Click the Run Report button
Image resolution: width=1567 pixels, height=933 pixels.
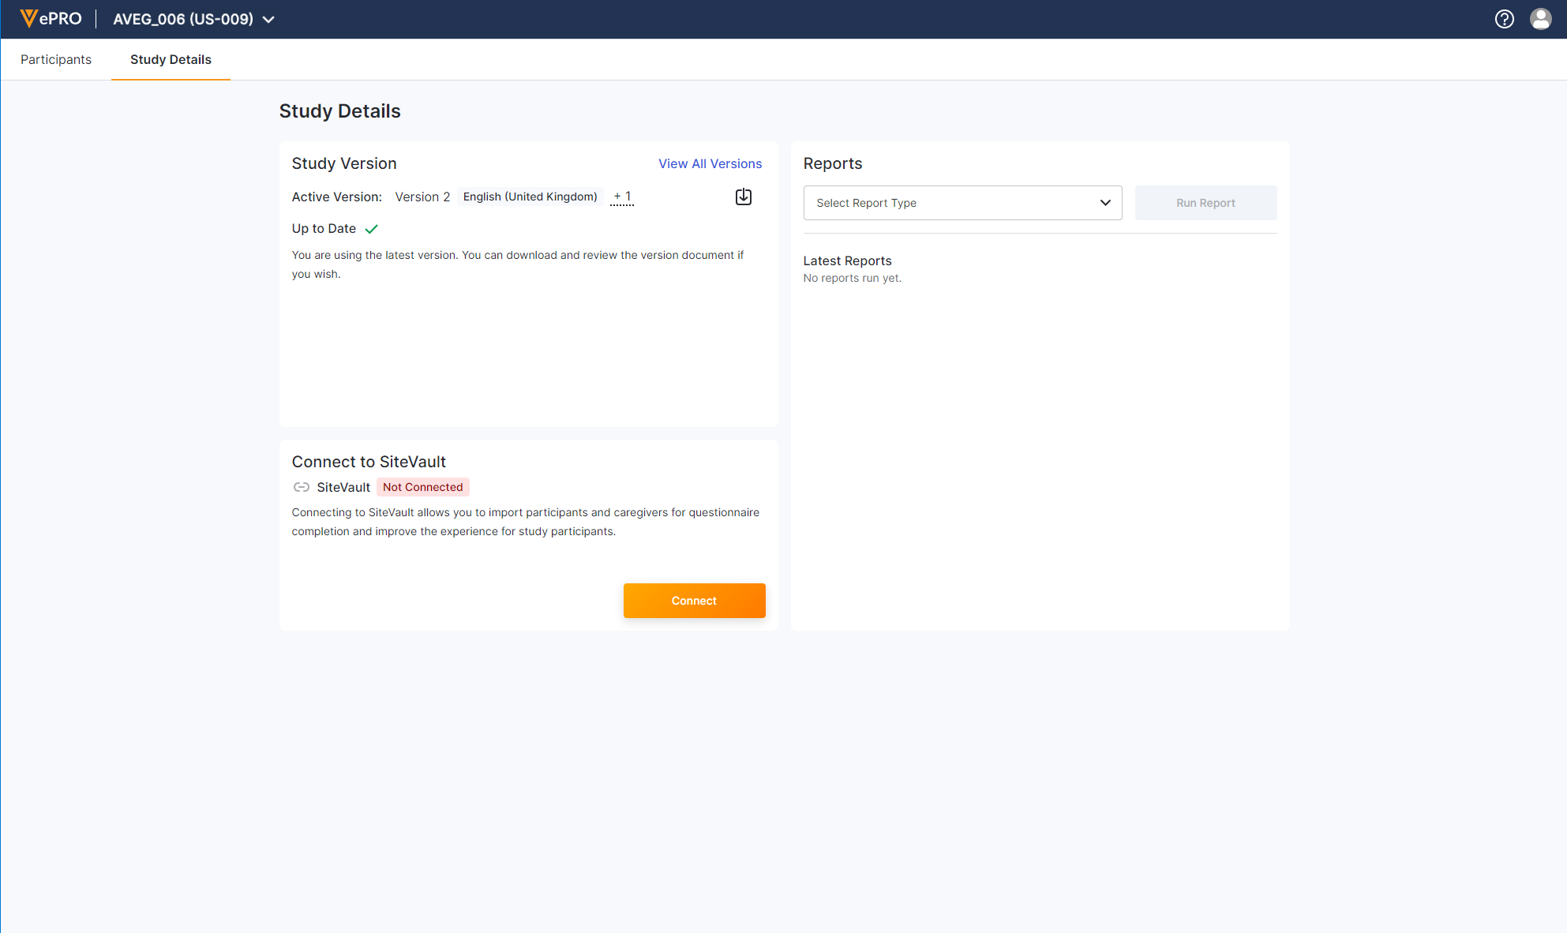tap(1205, 203)
